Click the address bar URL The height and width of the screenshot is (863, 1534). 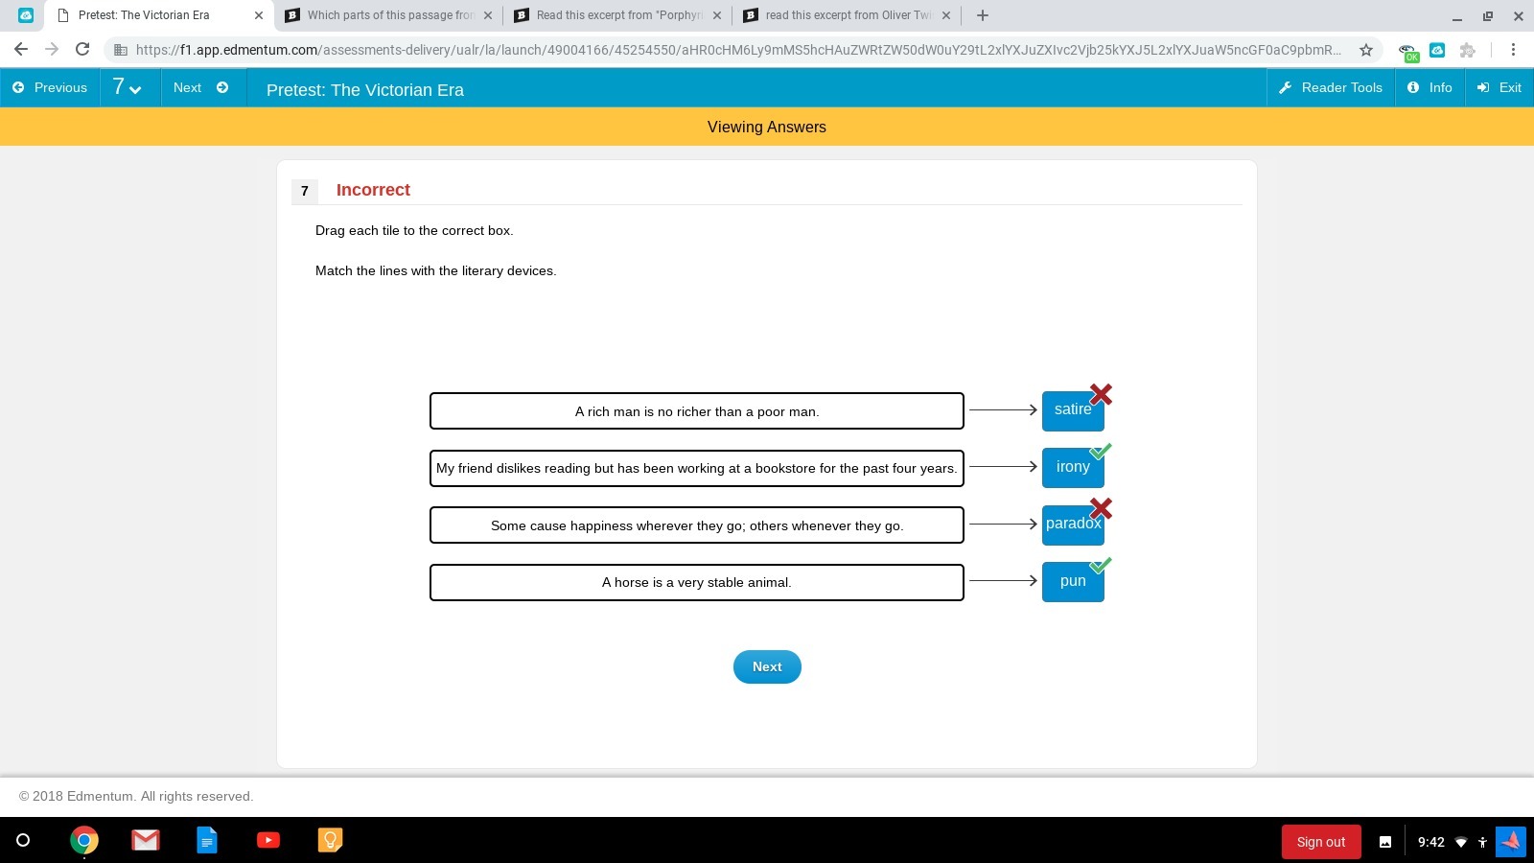(x=738, y=50)
